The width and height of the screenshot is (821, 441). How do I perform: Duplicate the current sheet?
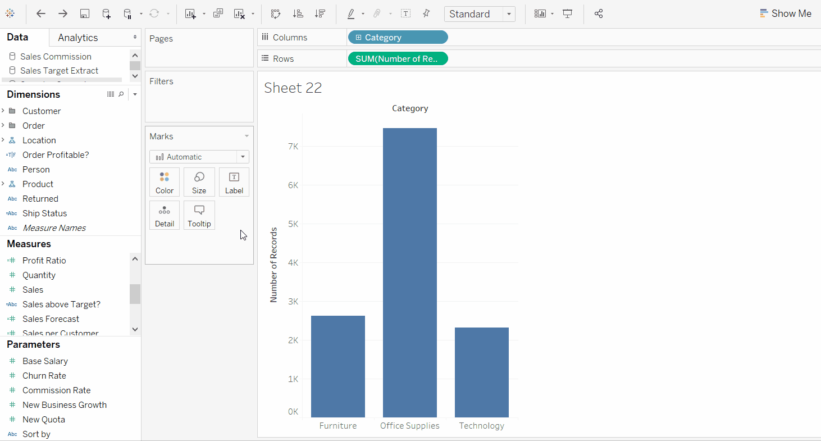pyautogui.click(x=218, y=14)
